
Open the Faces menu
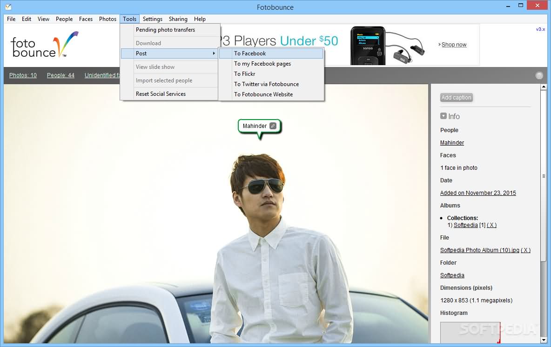86,19
